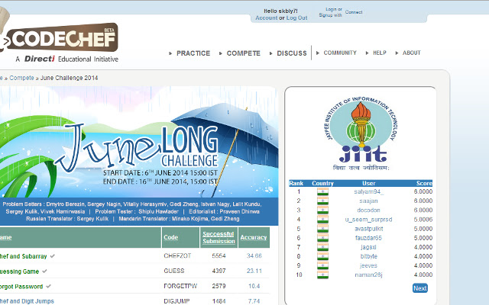Open user jagsxi profile

click(x=368, y=247)
